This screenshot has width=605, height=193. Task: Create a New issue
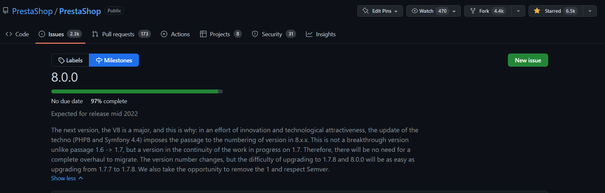click(x=528, y=60)
